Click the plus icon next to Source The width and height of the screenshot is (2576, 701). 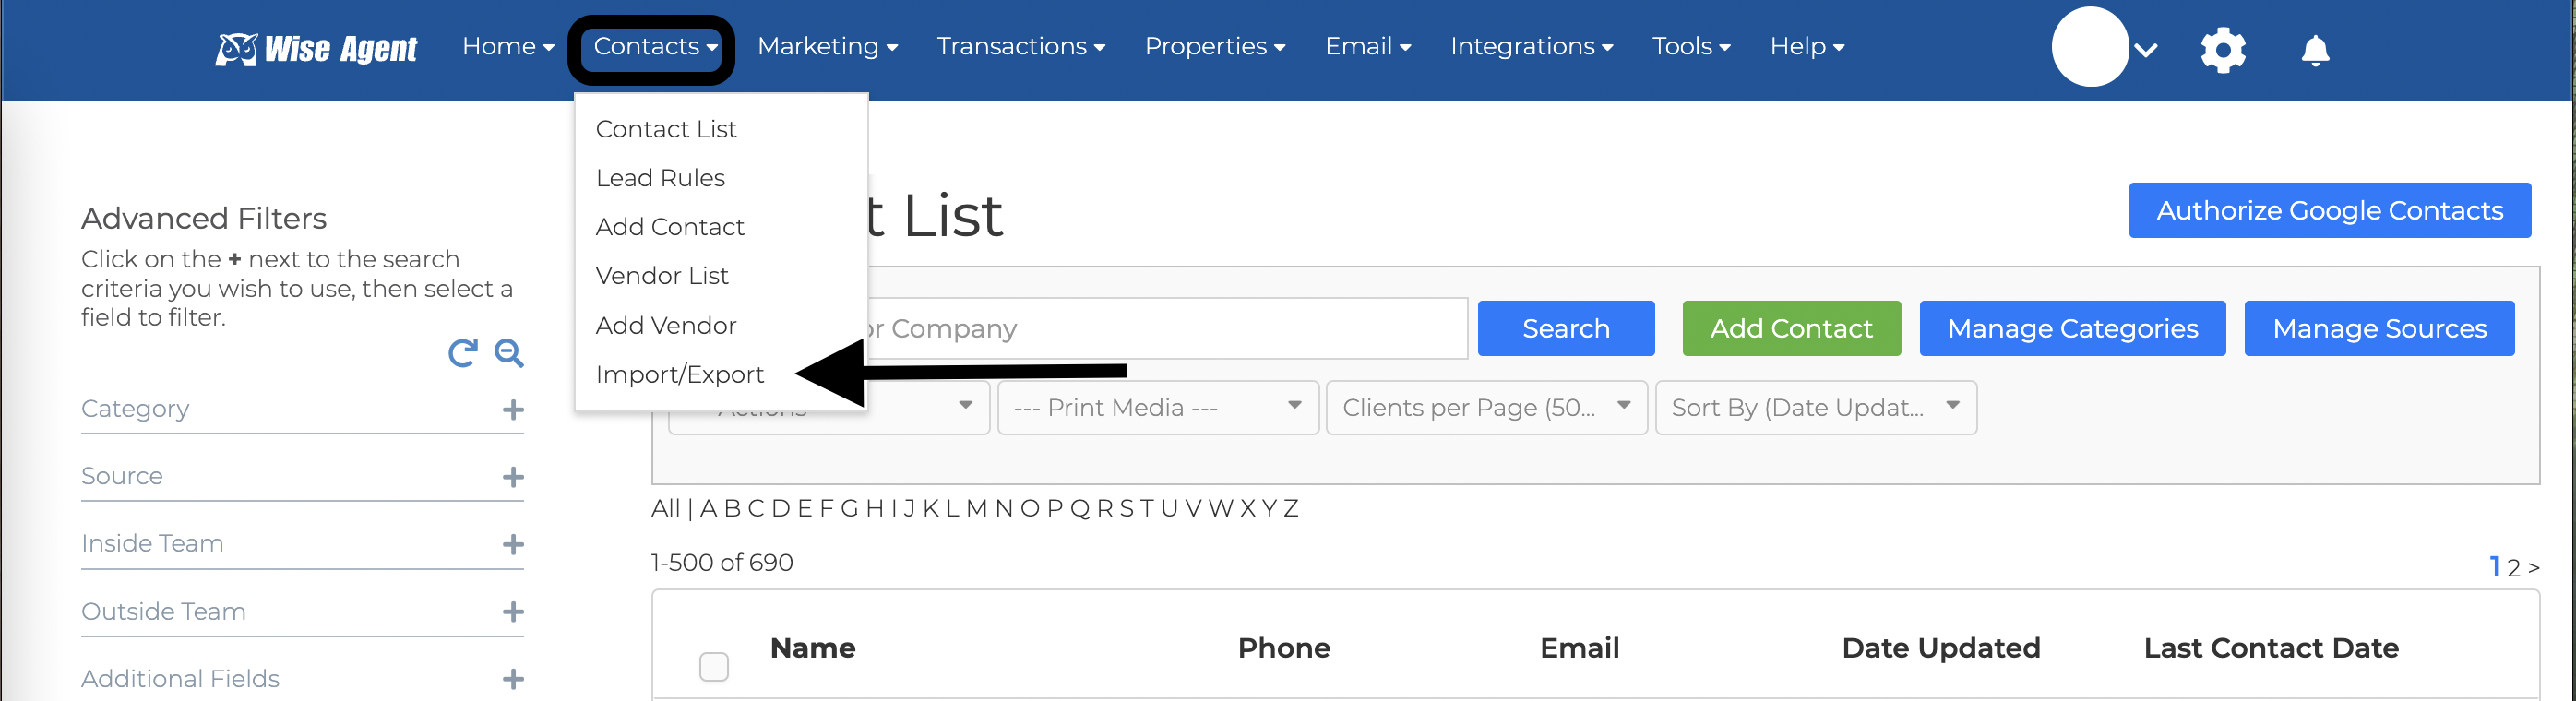click(513, 477)
